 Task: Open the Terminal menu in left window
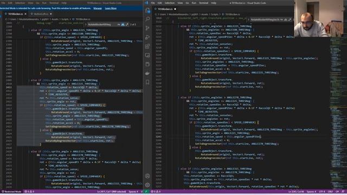point(54,3)
